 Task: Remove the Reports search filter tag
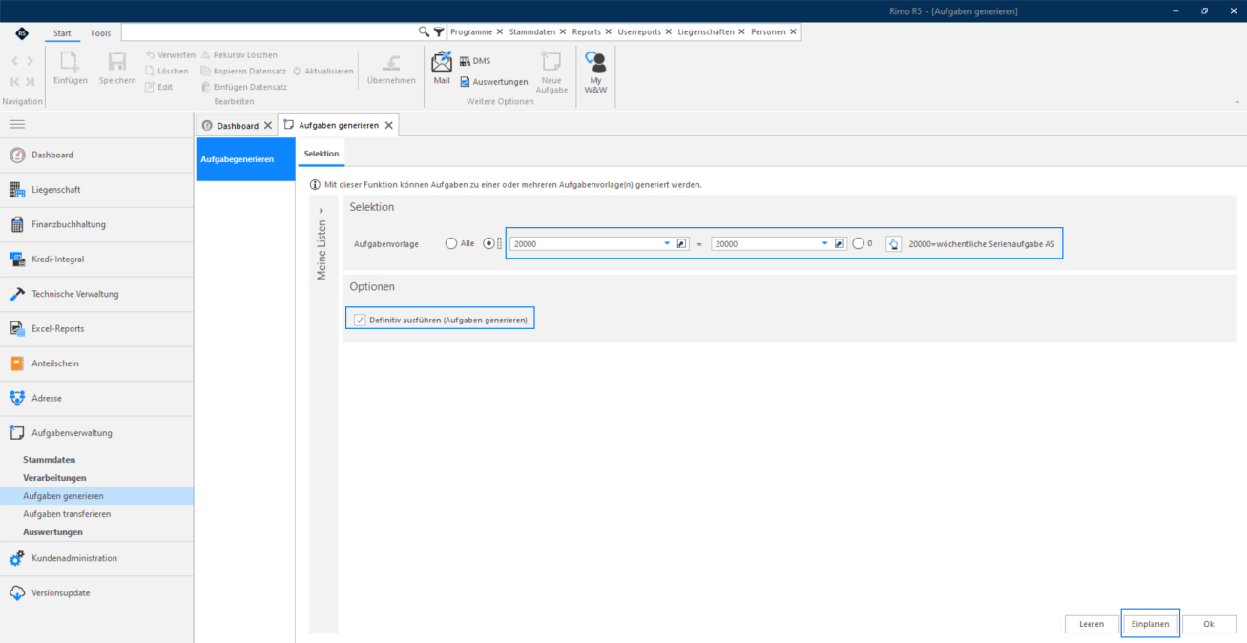[609, 31]
